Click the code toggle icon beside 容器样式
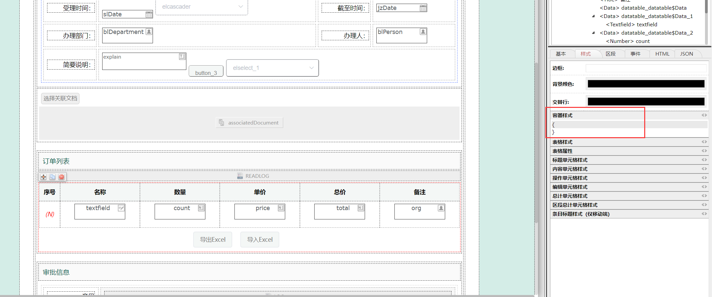 [704, 115]
